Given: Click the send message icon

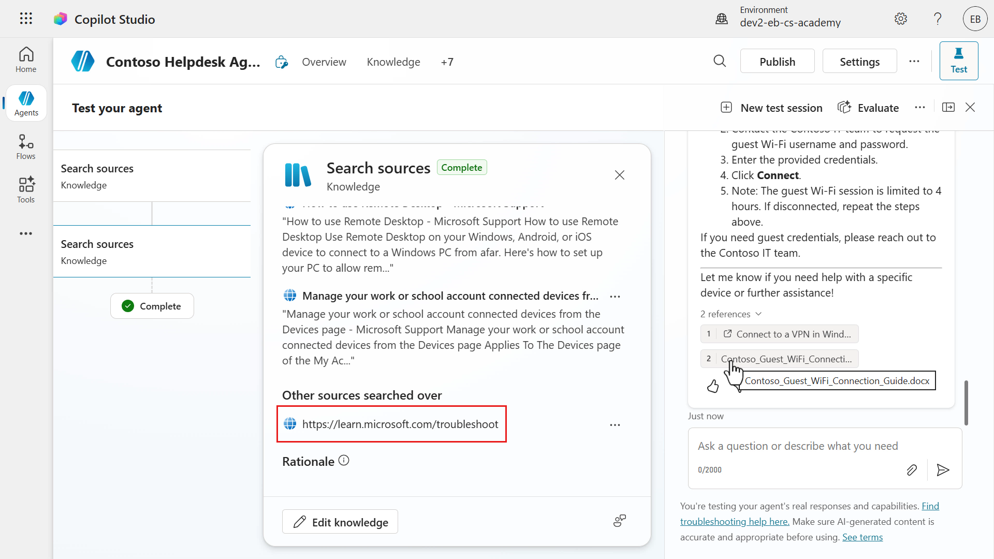Looking at the screenshot, I should point(942,470).
